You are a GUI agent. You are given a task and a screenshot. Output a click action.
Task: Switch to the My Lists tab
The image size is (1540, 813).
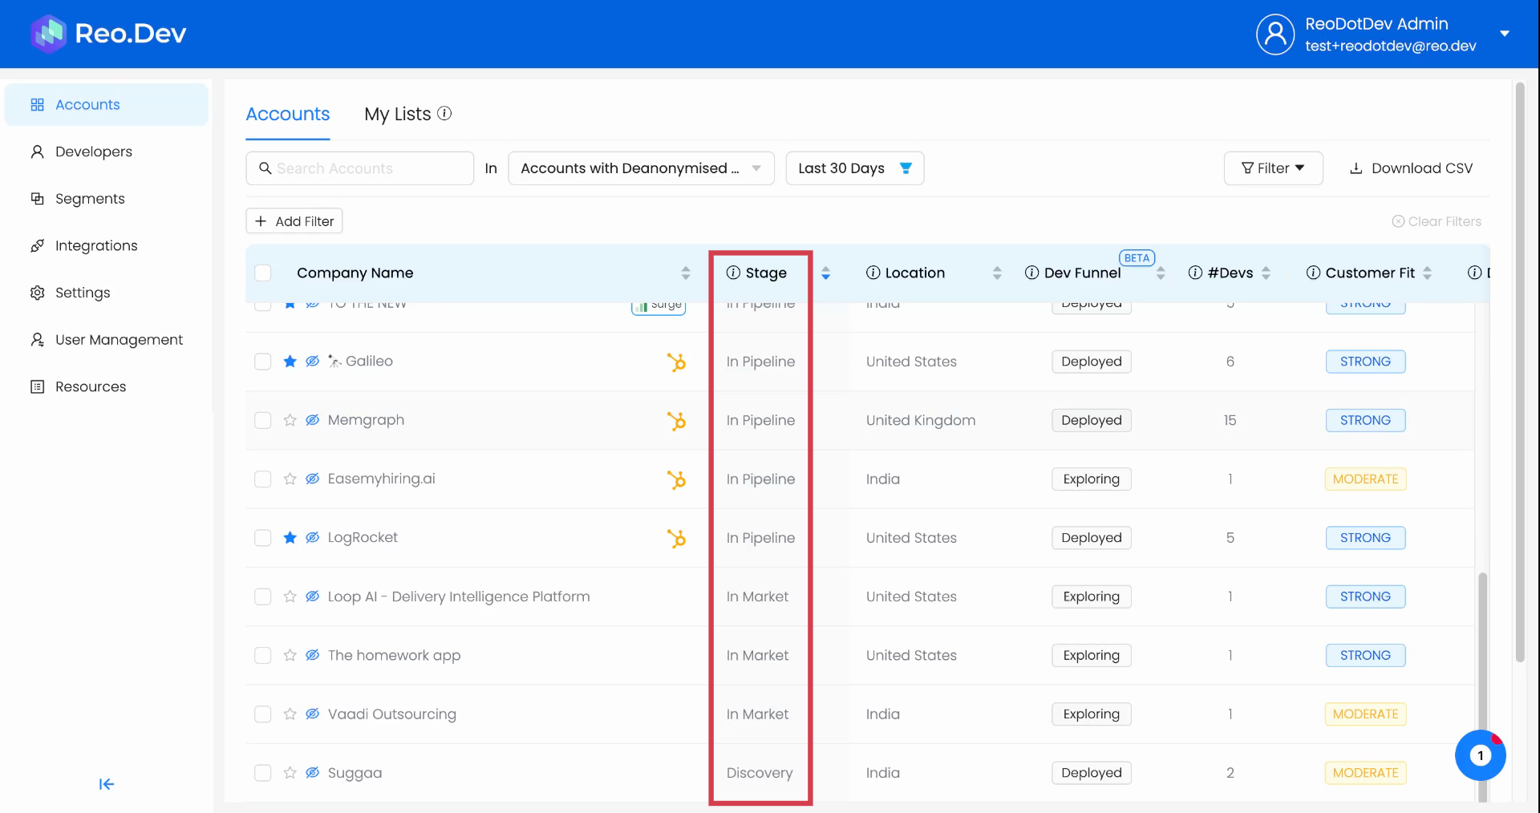398,114
